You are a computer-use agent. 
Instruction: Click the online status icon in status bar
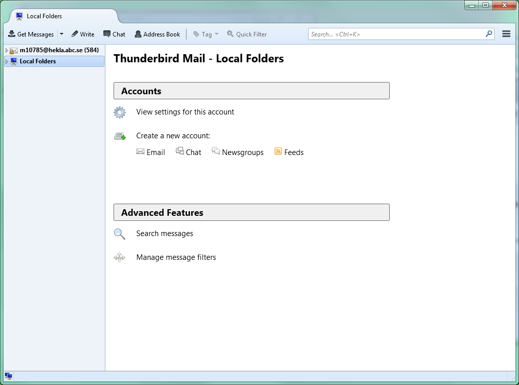(9, 376)
